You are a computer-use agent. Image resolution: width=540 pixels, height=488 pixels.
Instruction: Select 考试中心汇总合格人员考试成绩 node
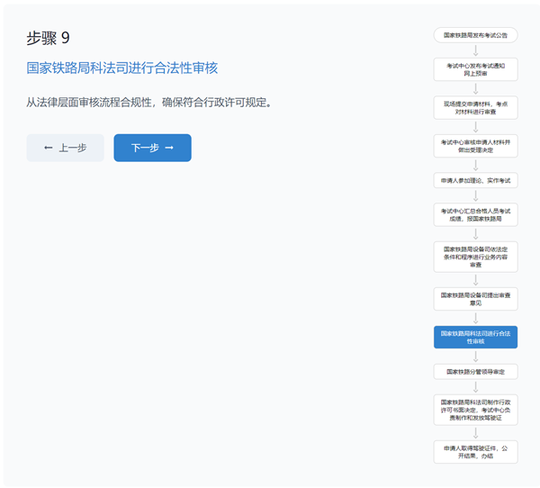(475, 214)
